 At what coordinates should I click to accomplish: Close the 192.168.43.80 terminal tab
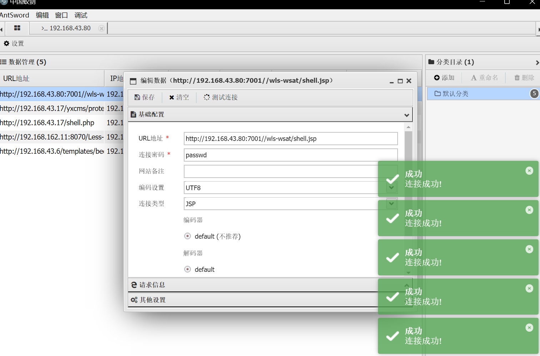(102, 28)
